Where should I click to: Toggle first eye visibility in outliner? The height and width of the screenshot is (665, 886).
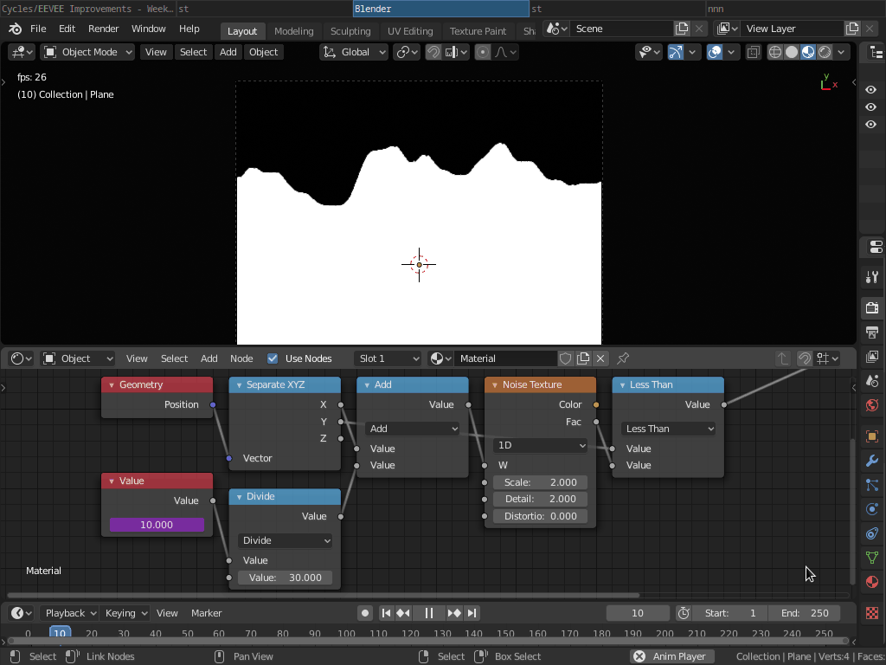(x=870, y=90)
